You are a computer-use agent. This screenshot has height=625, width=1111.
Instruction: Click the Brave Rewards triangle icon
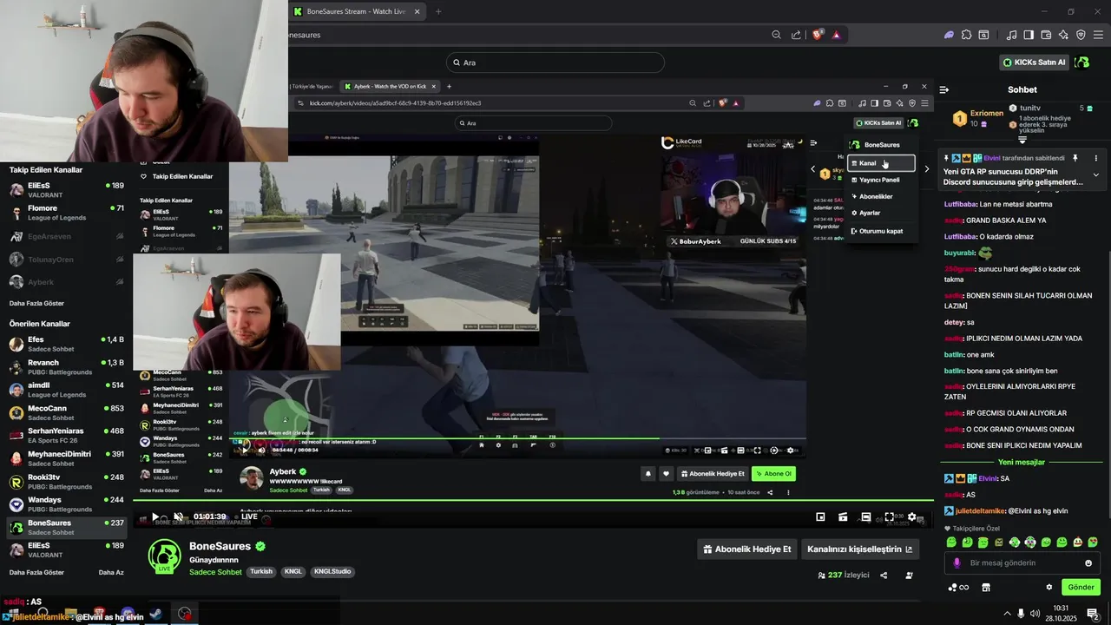coord(837,35)
